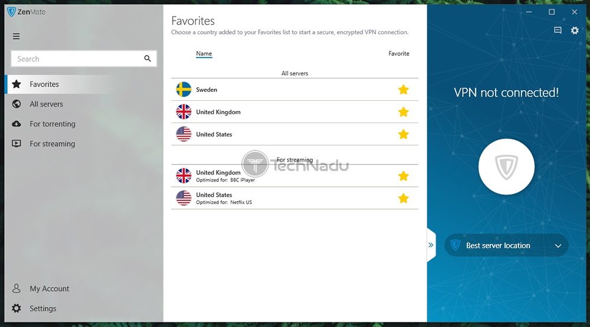Viewport: 590px width, 327px height.
Task: Unfavorite Sweden with its star
Action: [404, 90]
